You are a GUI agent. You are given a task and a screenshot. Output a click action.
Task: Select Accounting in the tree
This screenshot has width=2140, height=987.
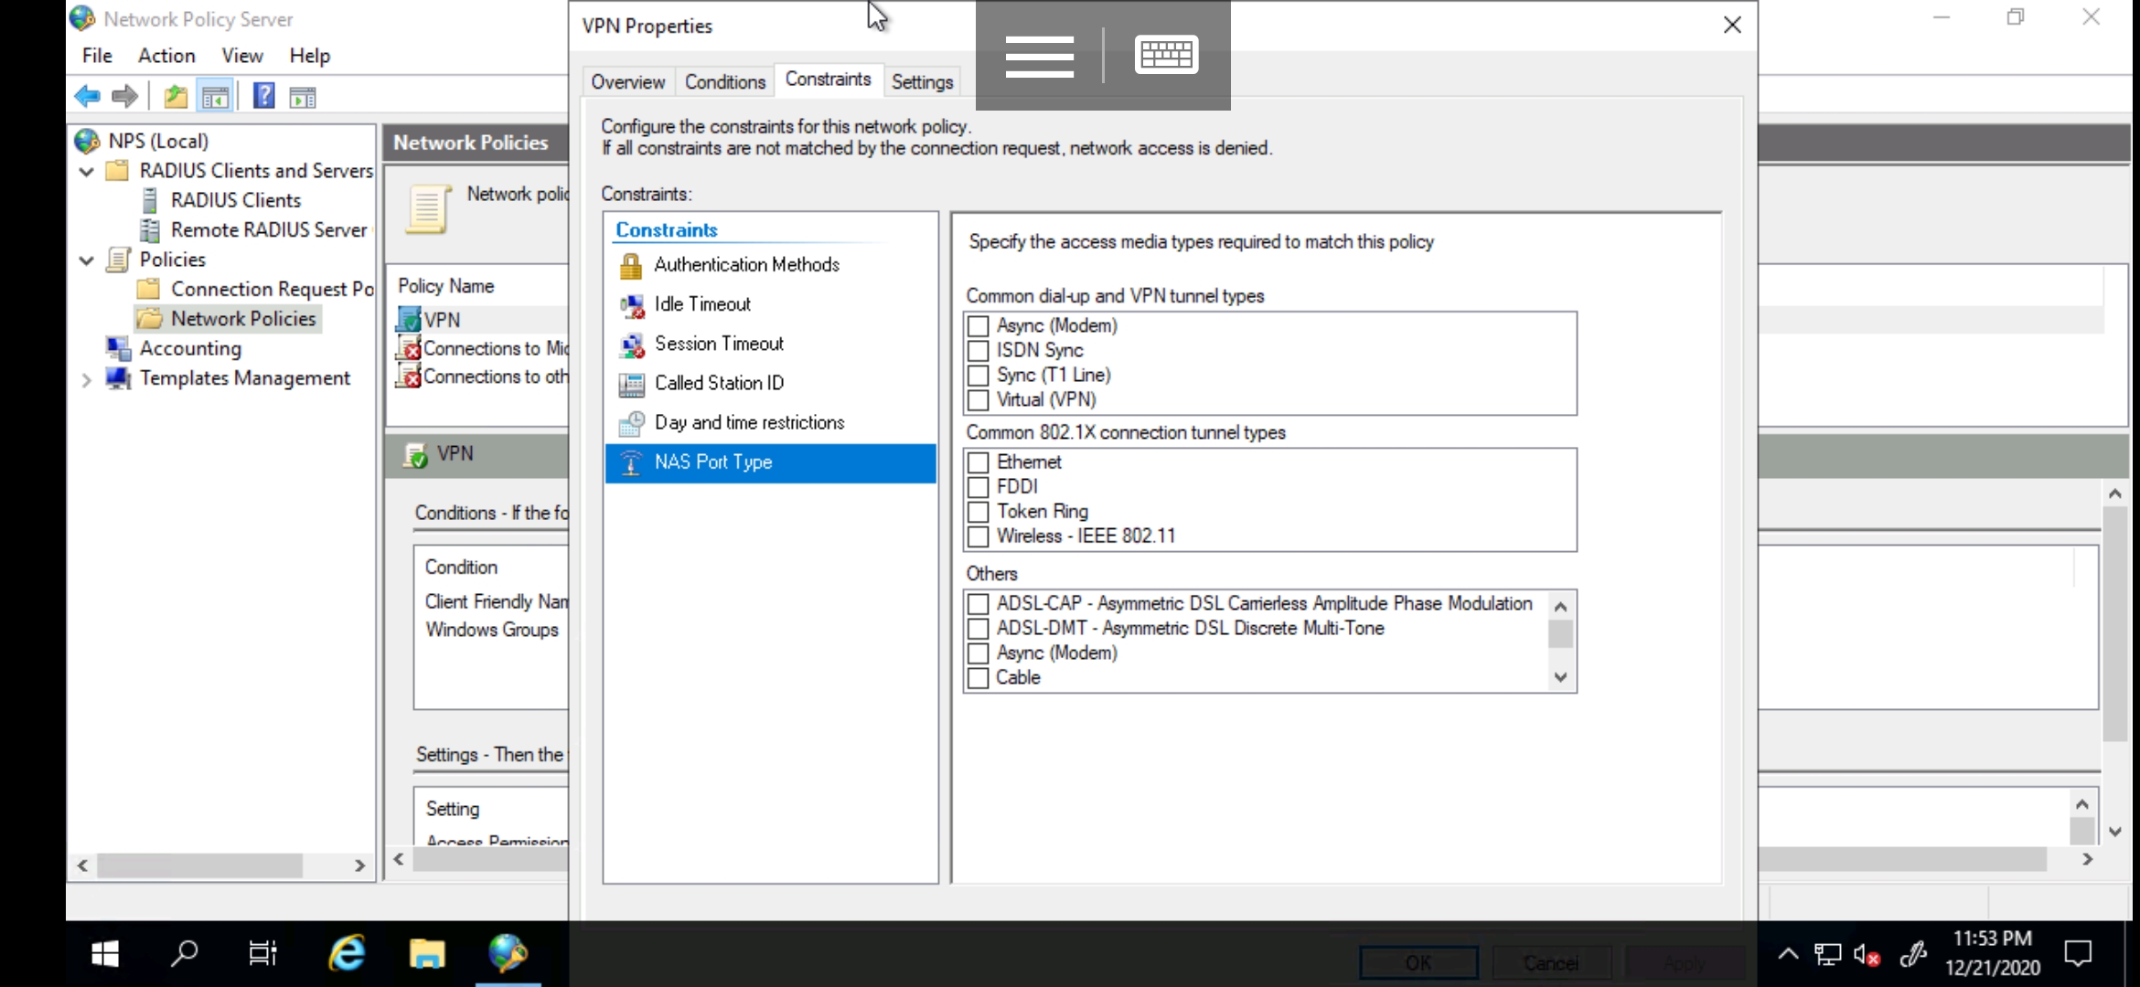point(190,348)
